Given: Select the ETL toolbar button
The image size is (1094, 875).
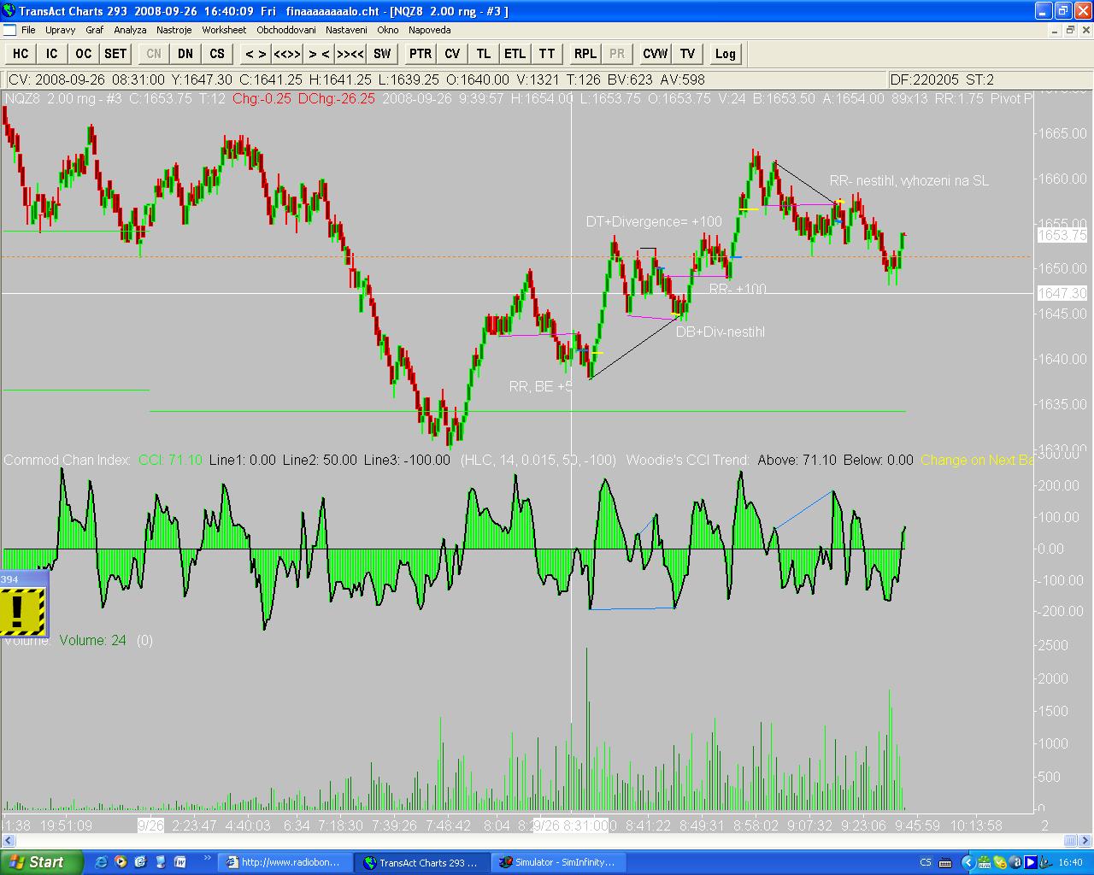Looking at the screenshot, I should 515,54.
